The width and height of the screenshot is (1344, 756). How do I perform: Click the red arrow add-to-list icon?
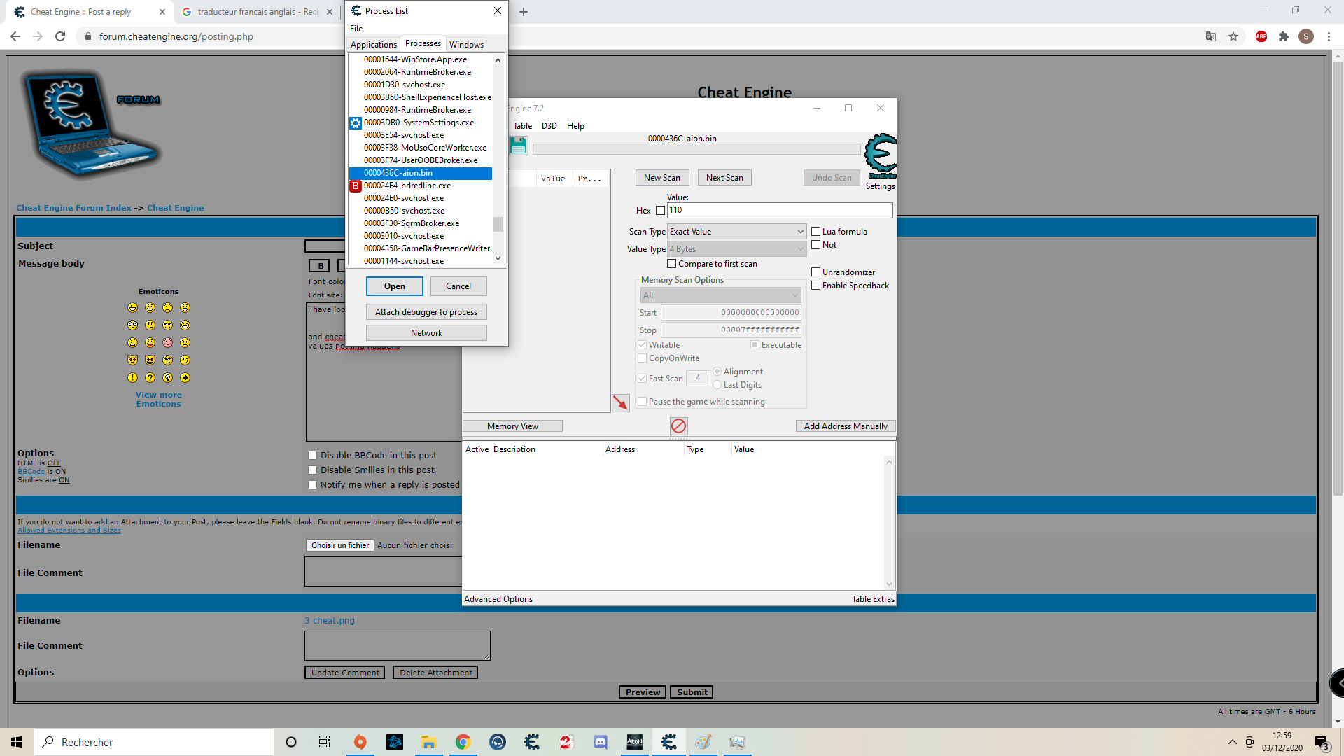point(620,403)
